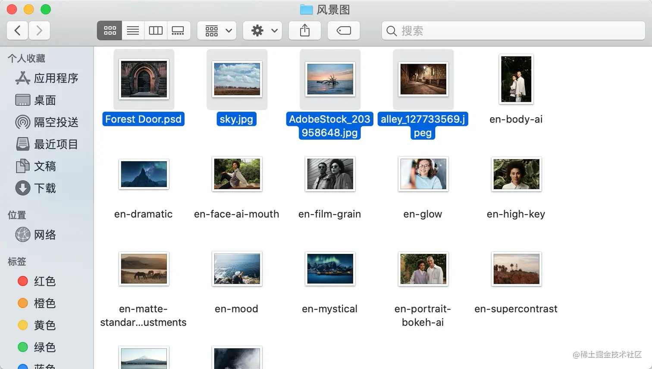Click the Forest Door.psd file name

coord(144,119)
